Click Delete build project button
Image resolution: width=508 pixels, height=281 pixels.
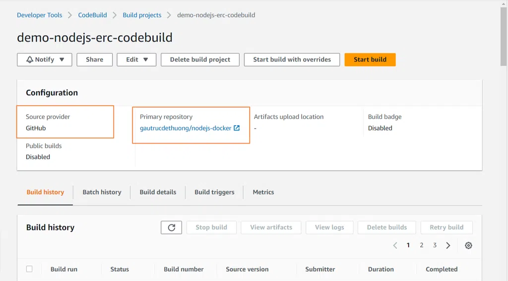200,60
